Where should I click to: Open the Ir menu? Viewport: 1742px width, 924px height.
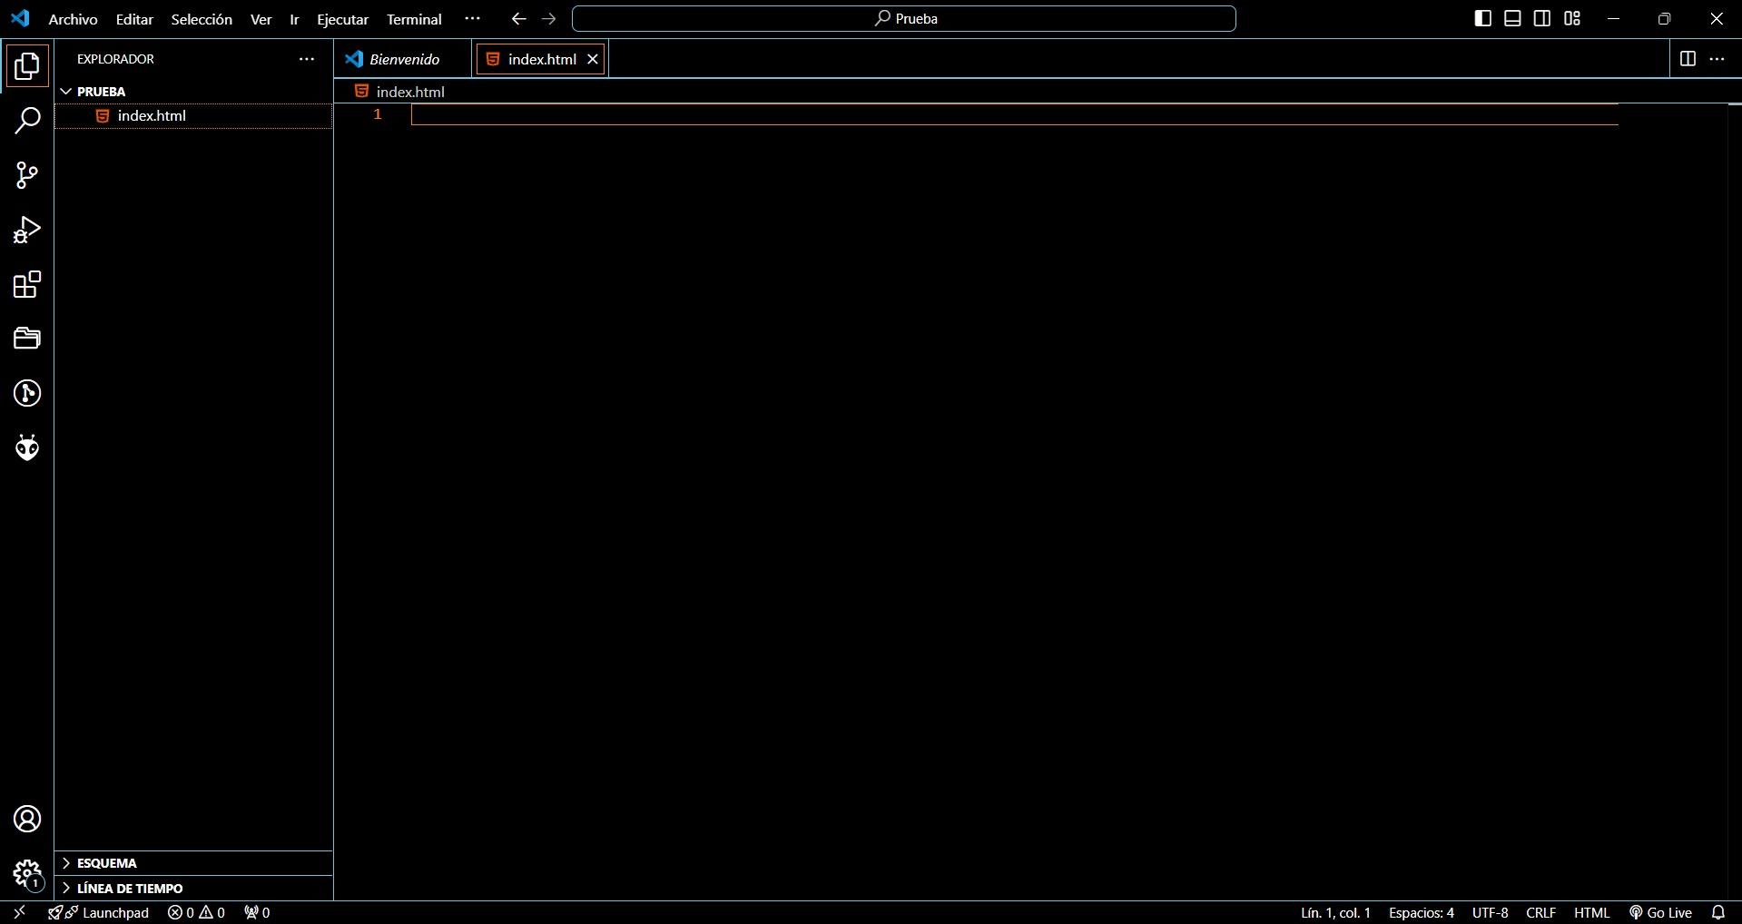tap(294, 18)
